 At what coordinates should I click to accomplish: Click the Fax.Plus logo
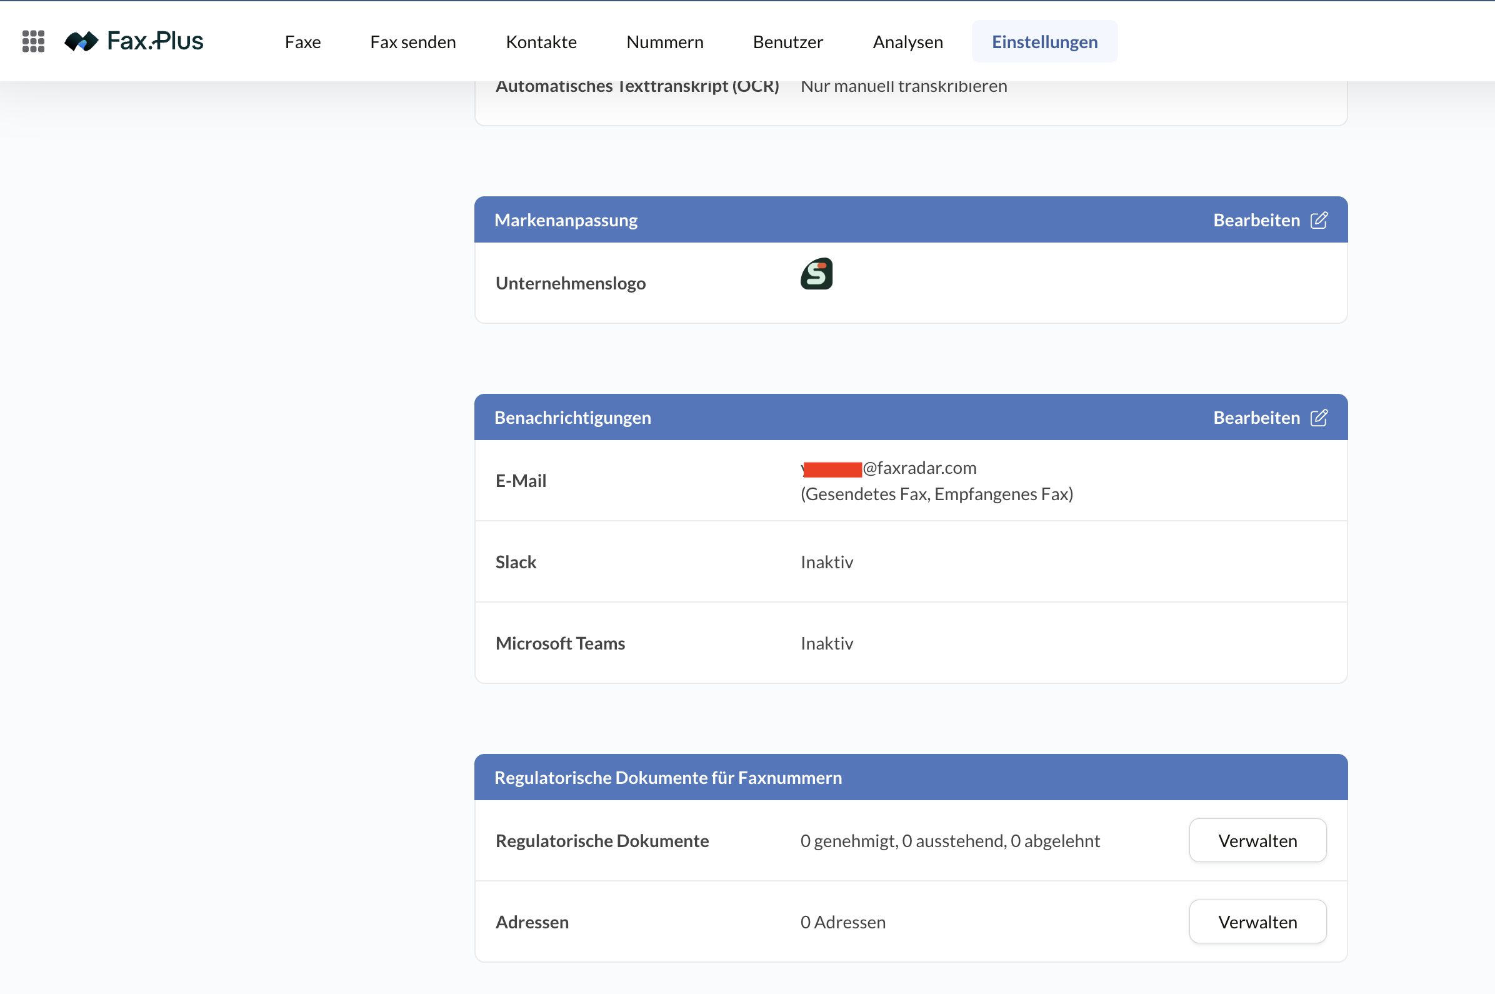click(x=134, y=41)
